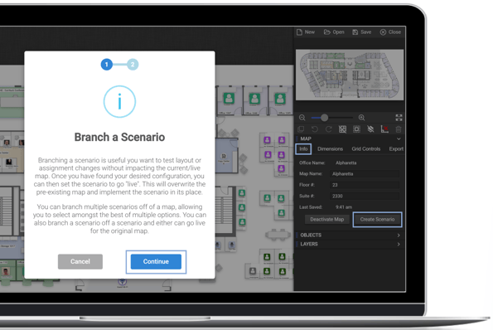Viewport: 493px width, 330px height.
Task: Click the undo arrow icon
Action: pyautogui.click(x=315, y=129)
